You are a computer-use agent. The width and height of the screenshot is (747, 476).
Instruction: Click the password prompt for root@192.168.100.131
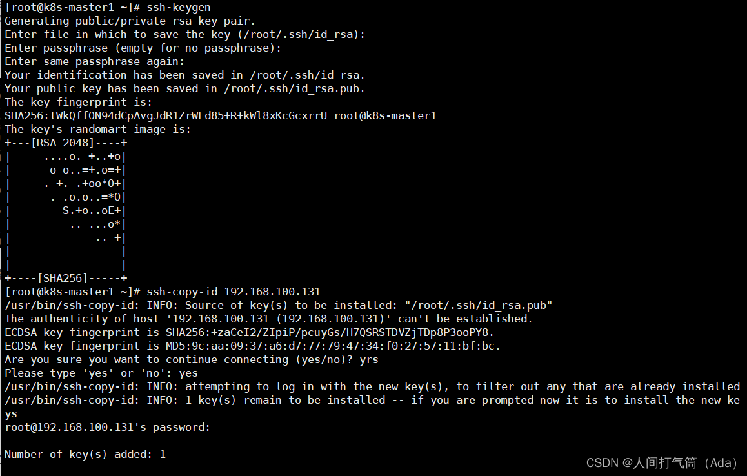(x=107, y=427)
